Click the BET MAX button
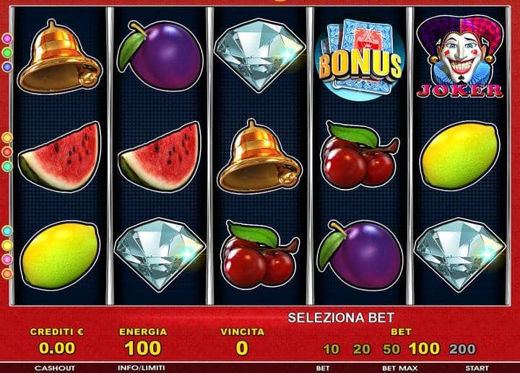The width and height of the screenshot is (520, 373). 400,368
